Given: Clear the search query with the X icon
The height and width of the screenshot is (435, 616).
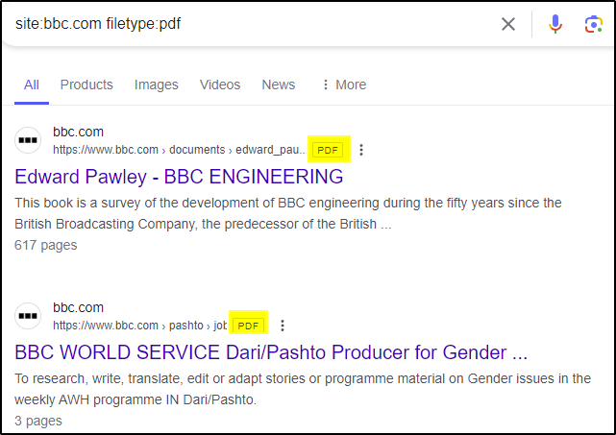Looking at the screenshot, I should coord(508,24).
